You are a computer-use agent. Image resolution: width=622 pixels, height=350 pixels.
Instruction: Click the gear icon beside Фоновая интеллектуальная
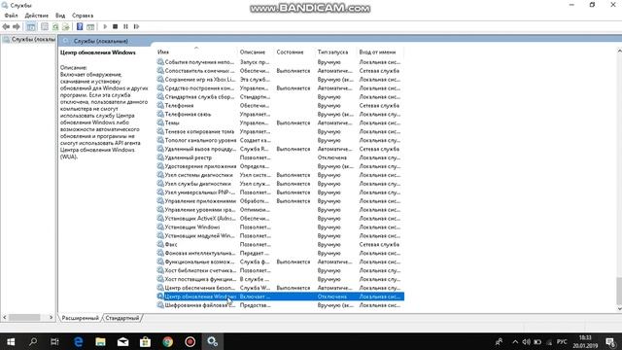pos(160,253)
